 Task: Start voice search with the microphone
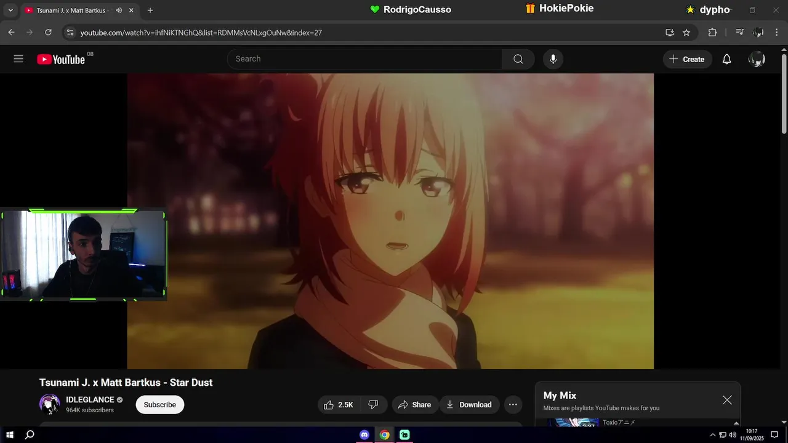click(x=553, y=59)
